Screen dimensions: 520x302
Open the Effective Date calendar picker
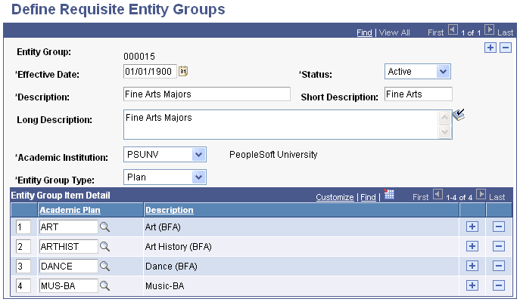pos(183,72)
